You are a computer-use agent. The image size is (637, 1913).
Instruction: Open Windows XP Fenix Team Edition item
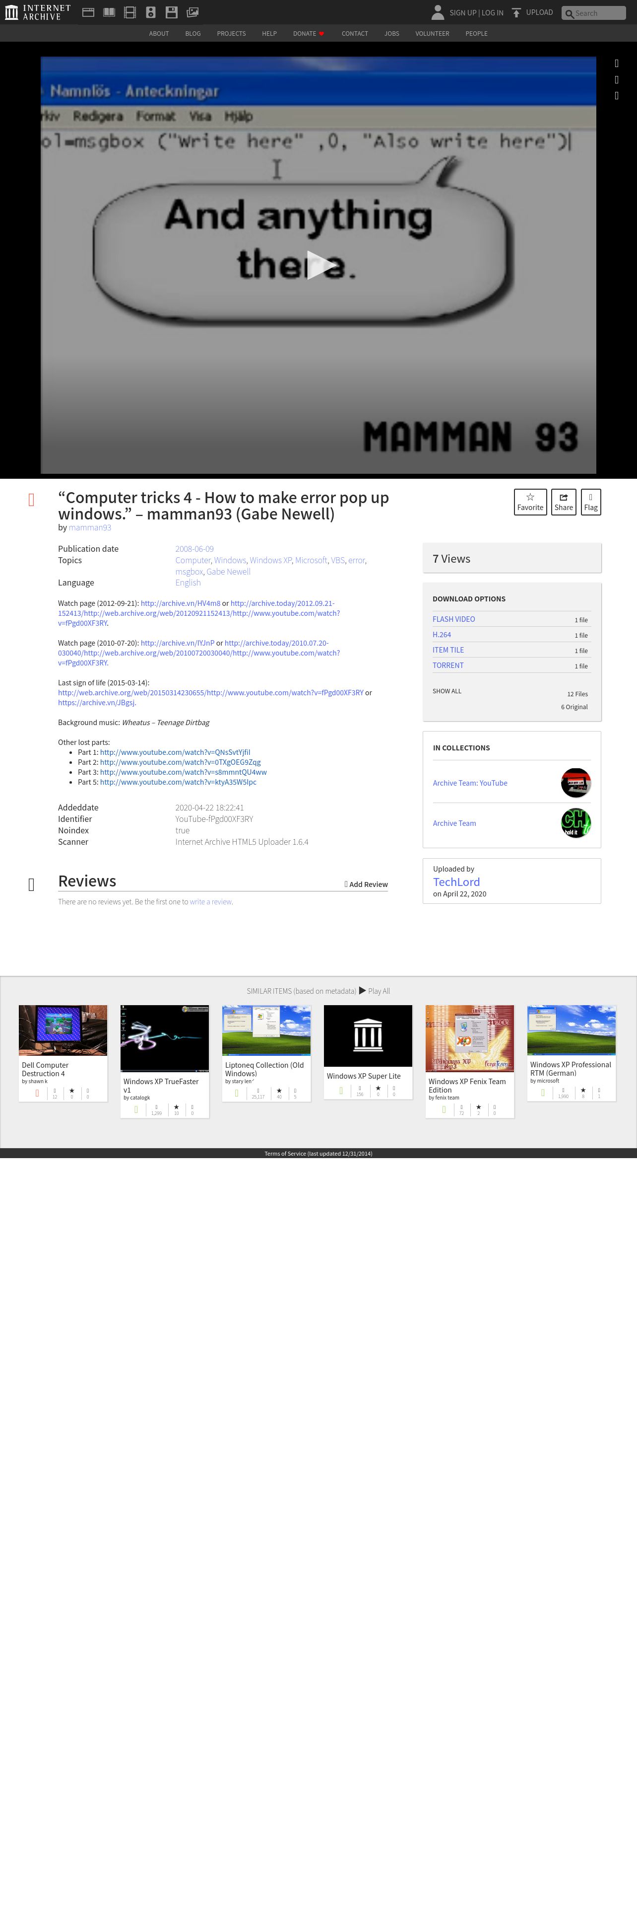point(469,1062)
